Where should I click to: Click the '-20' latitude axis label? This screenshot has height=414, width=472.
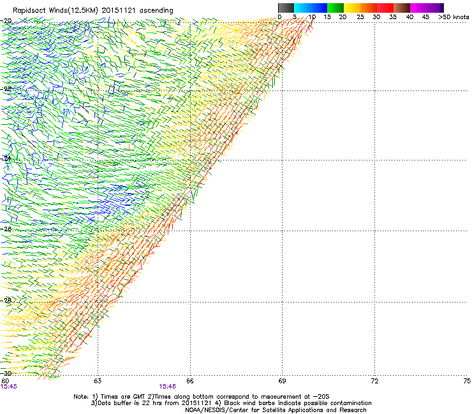pyautogui.click(x=6, y=21)
